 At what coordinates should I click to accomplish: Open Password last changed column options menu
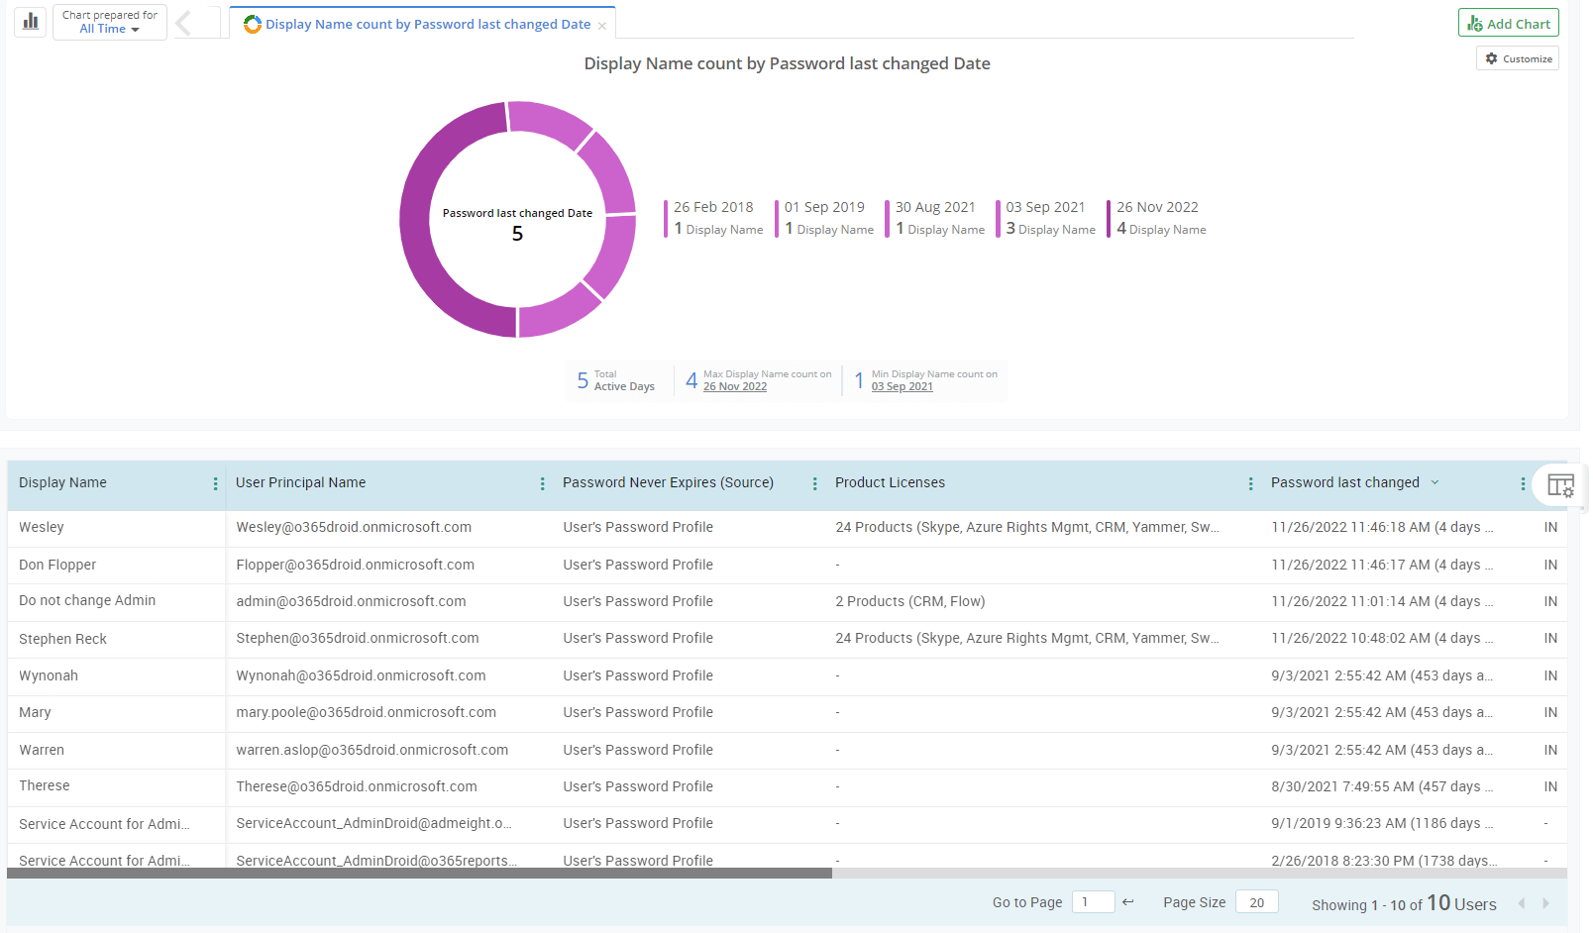[1523, 483]
